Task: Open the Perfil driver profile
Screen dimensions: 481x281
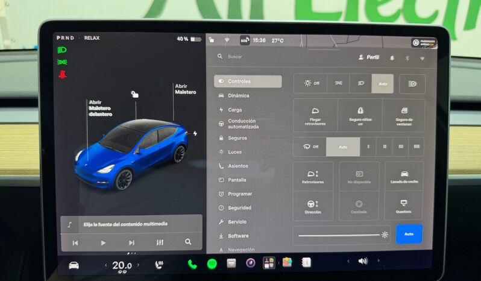Action: 369,57
